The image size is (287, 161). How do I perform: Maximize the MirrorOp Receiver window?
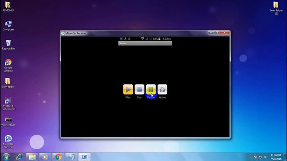coord(217,33)
